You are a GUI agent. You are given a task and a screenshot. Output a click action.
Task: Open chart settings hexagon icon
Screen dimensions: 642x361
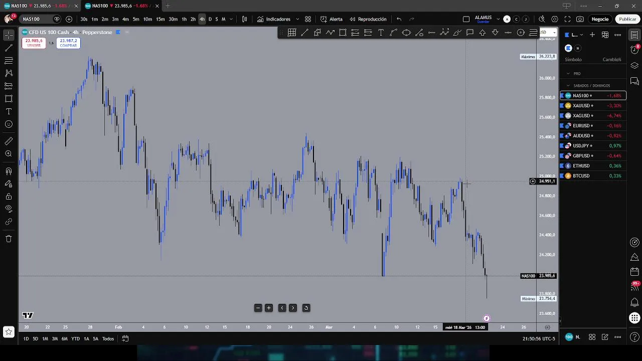pos(554,19)
